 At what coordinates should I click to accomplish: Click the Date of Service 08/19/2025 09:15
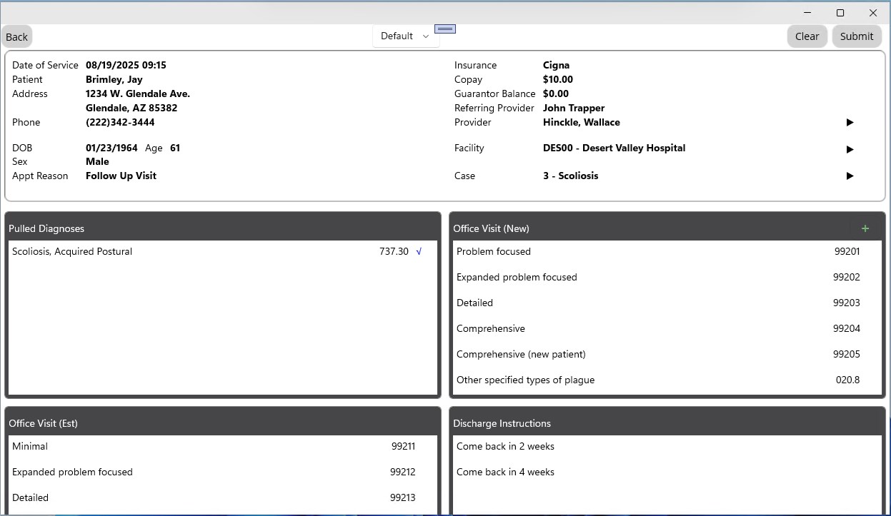pyautogui.click(x=126, y=65)
